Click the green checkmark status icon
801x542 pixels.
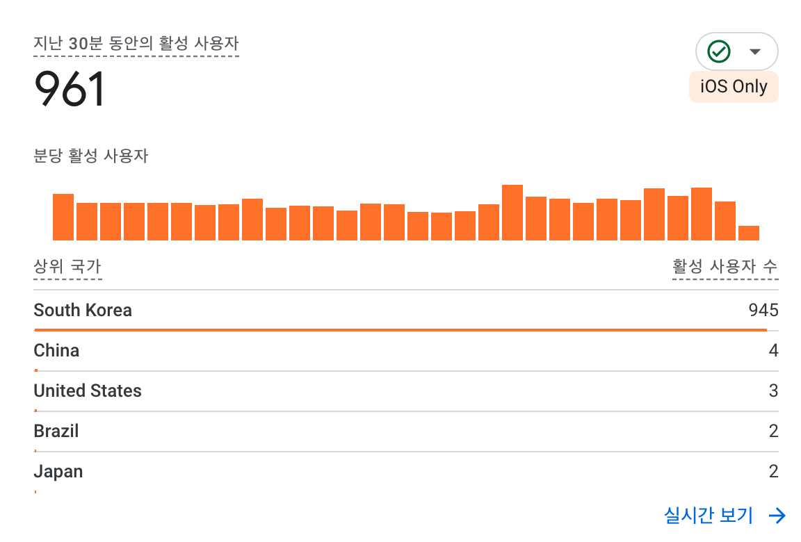pyautogui.click(x=718, y=51)
